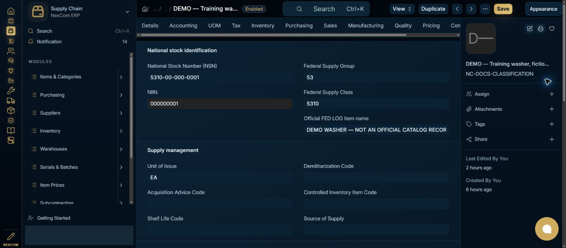Add assignee with Assign plus icon
566x248 pixels.
(x=552, y=94)
